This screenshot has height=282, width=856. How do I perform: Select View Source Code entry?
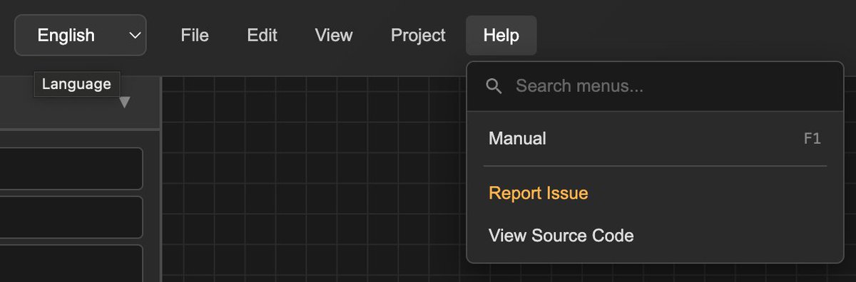pos(655,235)
